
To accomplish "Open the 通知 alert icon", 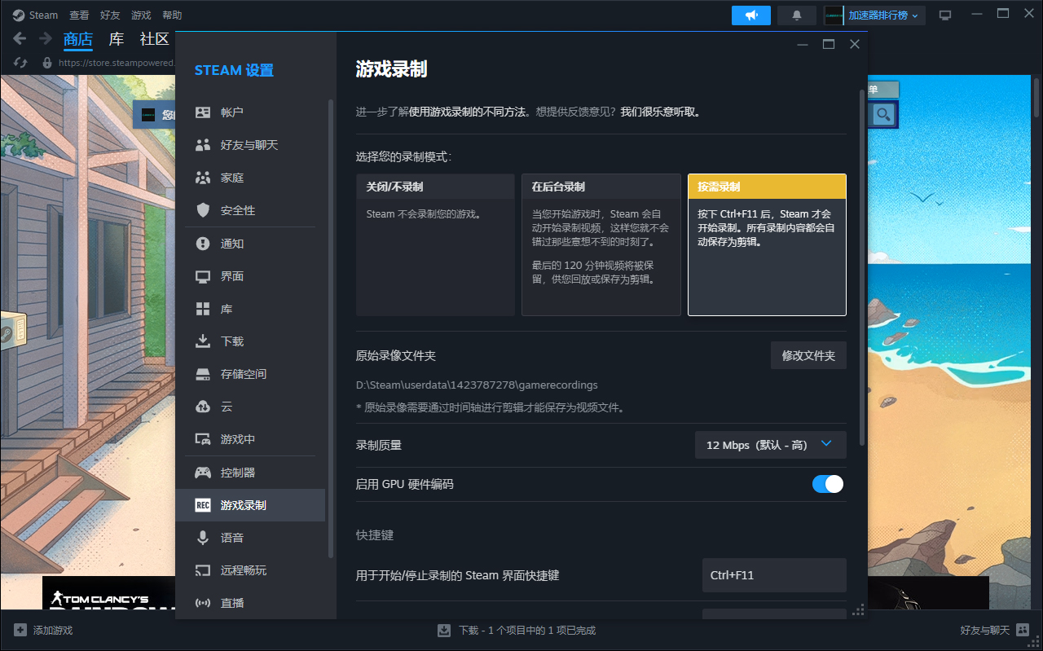I will 203,244.
